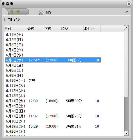Click the 時間 column header
Image resolution: width=133 pixels, height=140 pixels.
coord(72,29)
